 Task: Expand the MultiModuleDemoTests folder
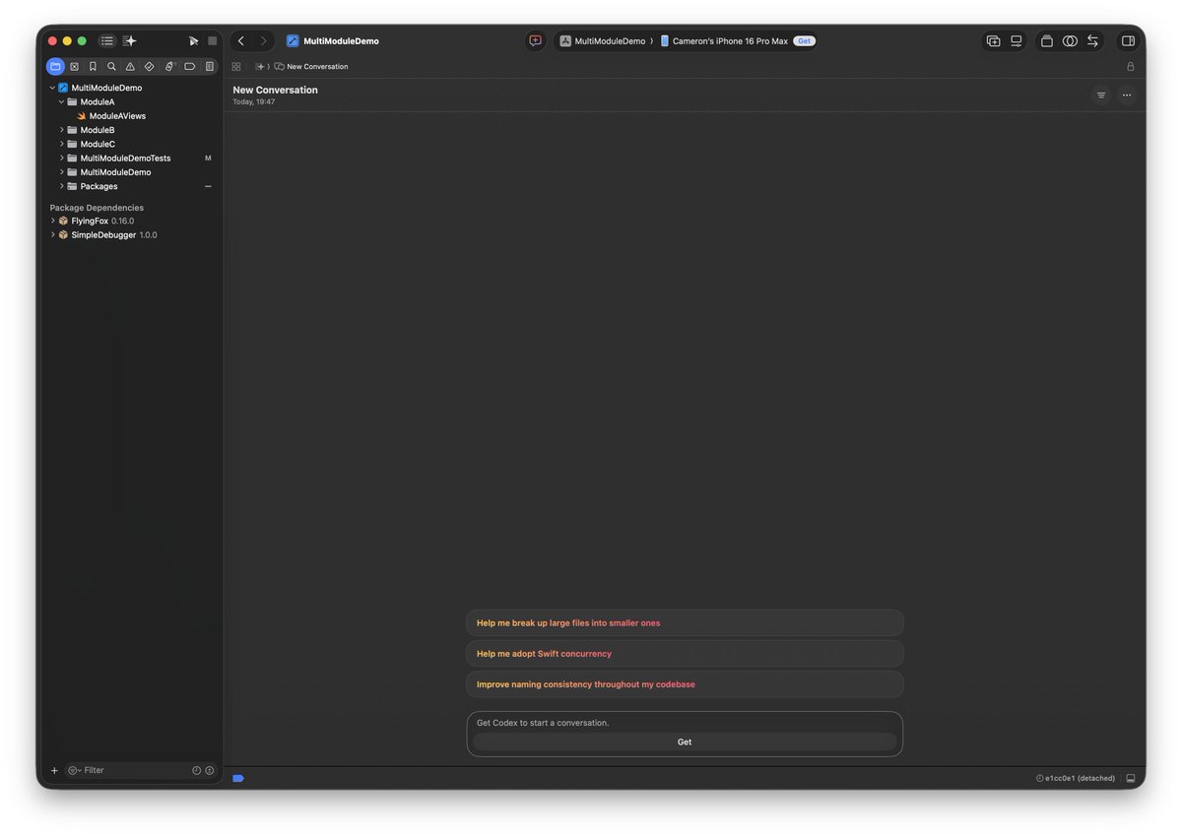coord(61,158)
